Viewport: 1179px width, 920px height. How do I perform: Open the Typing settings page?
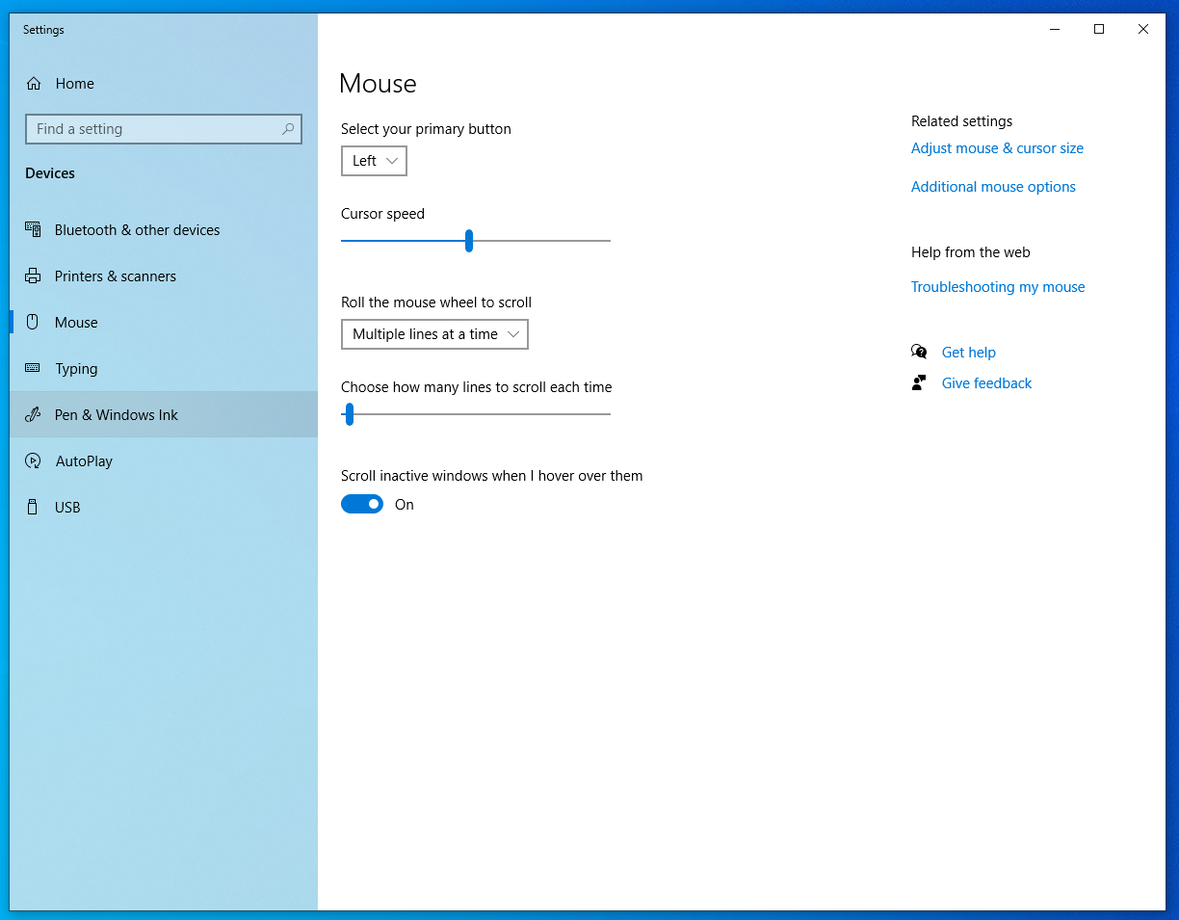(76, 369)
